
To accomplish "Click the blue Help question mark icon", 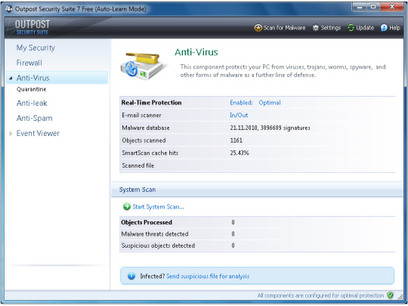I will [x=384, y=28].
